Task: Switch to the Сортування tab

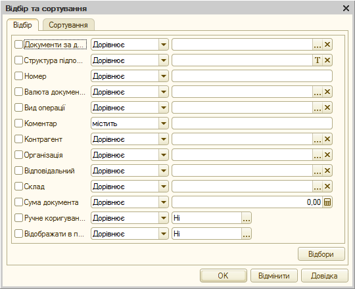Action: (68, 25)
